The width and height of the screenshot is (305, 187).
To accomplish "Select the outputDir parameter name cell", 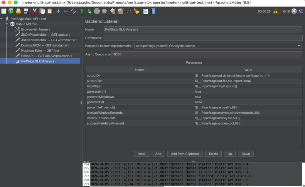I will pos(140,76).
